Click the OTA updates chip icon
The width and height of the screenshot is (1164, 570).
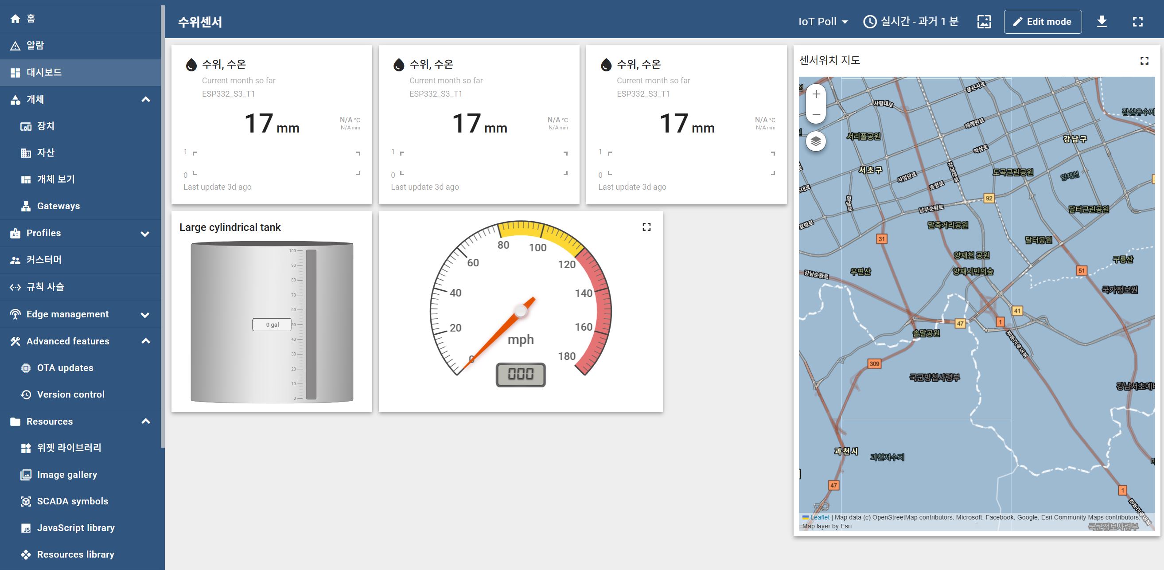pyautogui.click(x=26, y=368)
